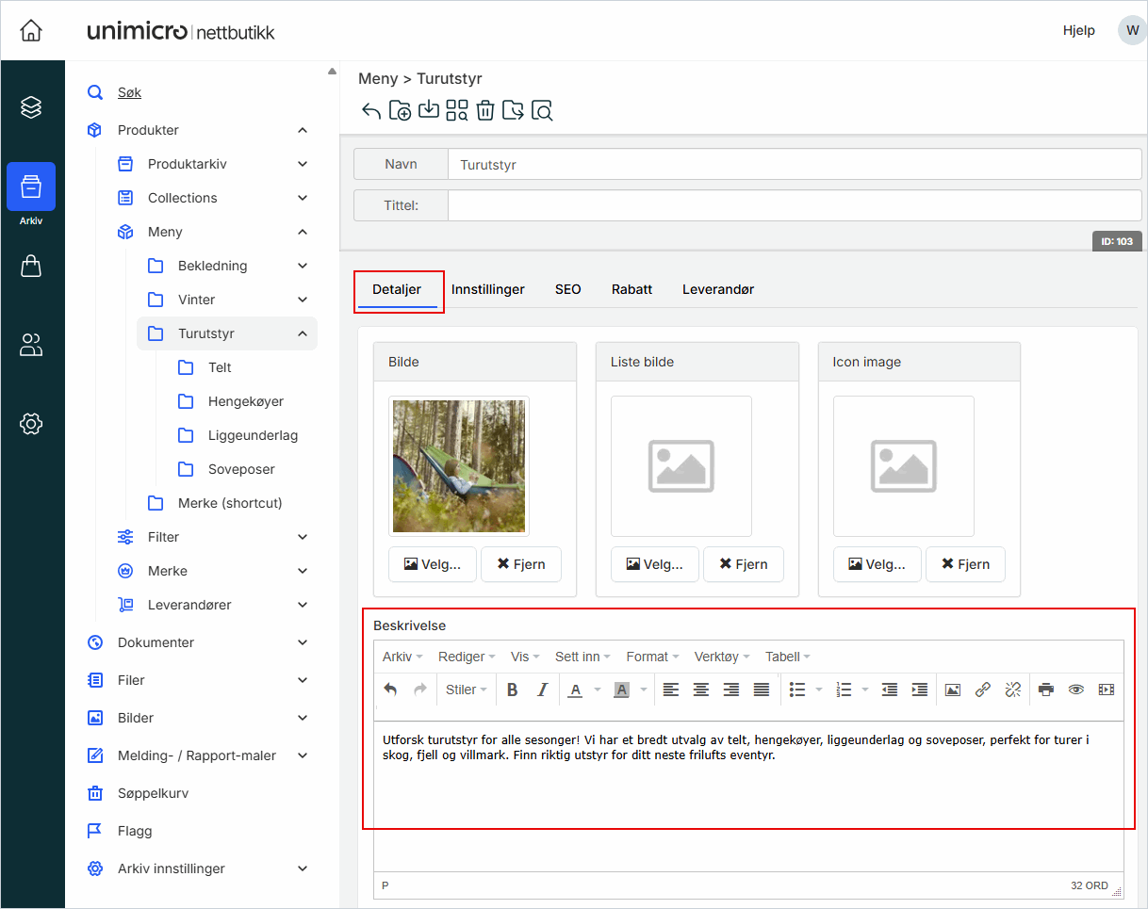Insert a link in the description editor
1148x909 pixels.
[982, 690]
